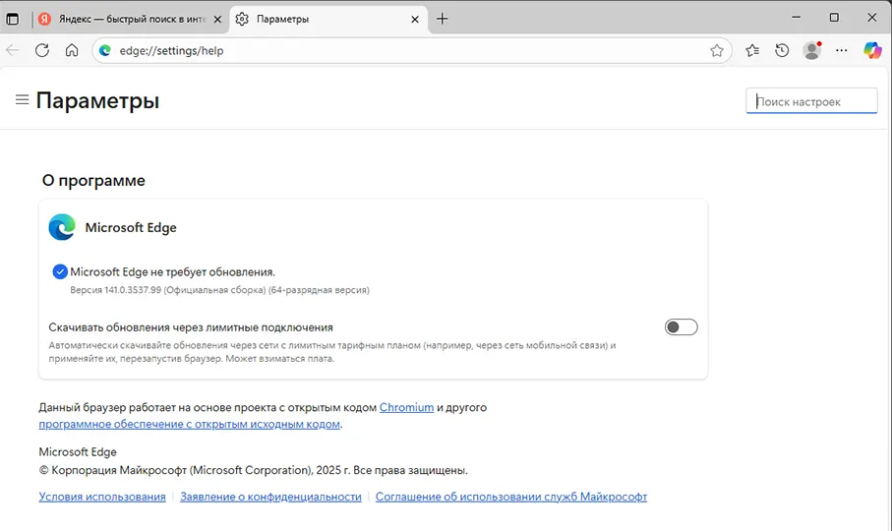
Task: Switch to the Яндекс search tab
Action: coord(130,19)
